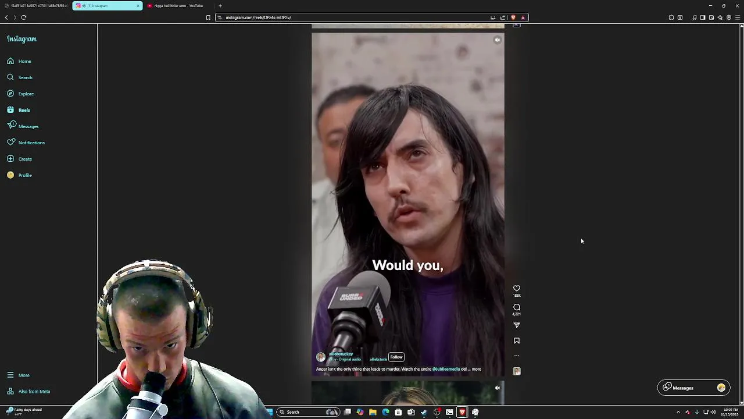Open comments on the reel
The image size is (744, 419).
pos(517,307)
